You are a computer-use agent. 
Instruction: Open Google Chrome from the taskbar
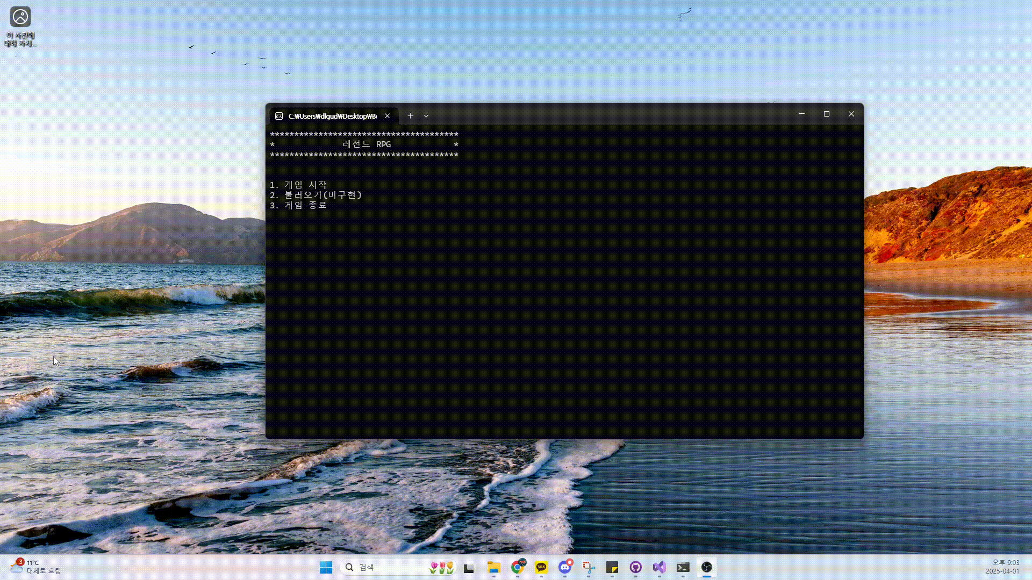518,567
